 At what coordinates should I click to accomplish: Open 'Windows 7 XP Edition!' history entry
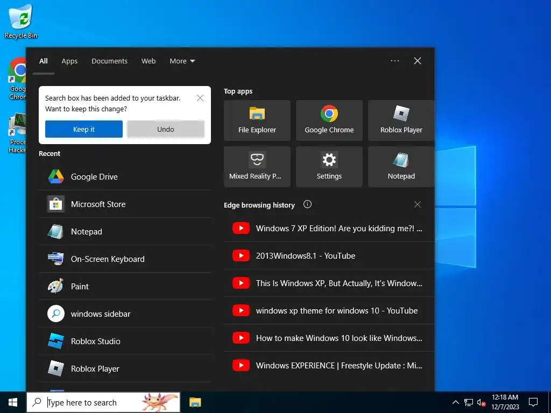329,228
